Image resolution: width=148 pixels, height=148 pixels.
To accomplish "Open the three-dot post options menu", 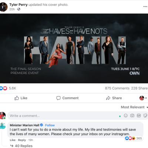I will click(145, 7).
